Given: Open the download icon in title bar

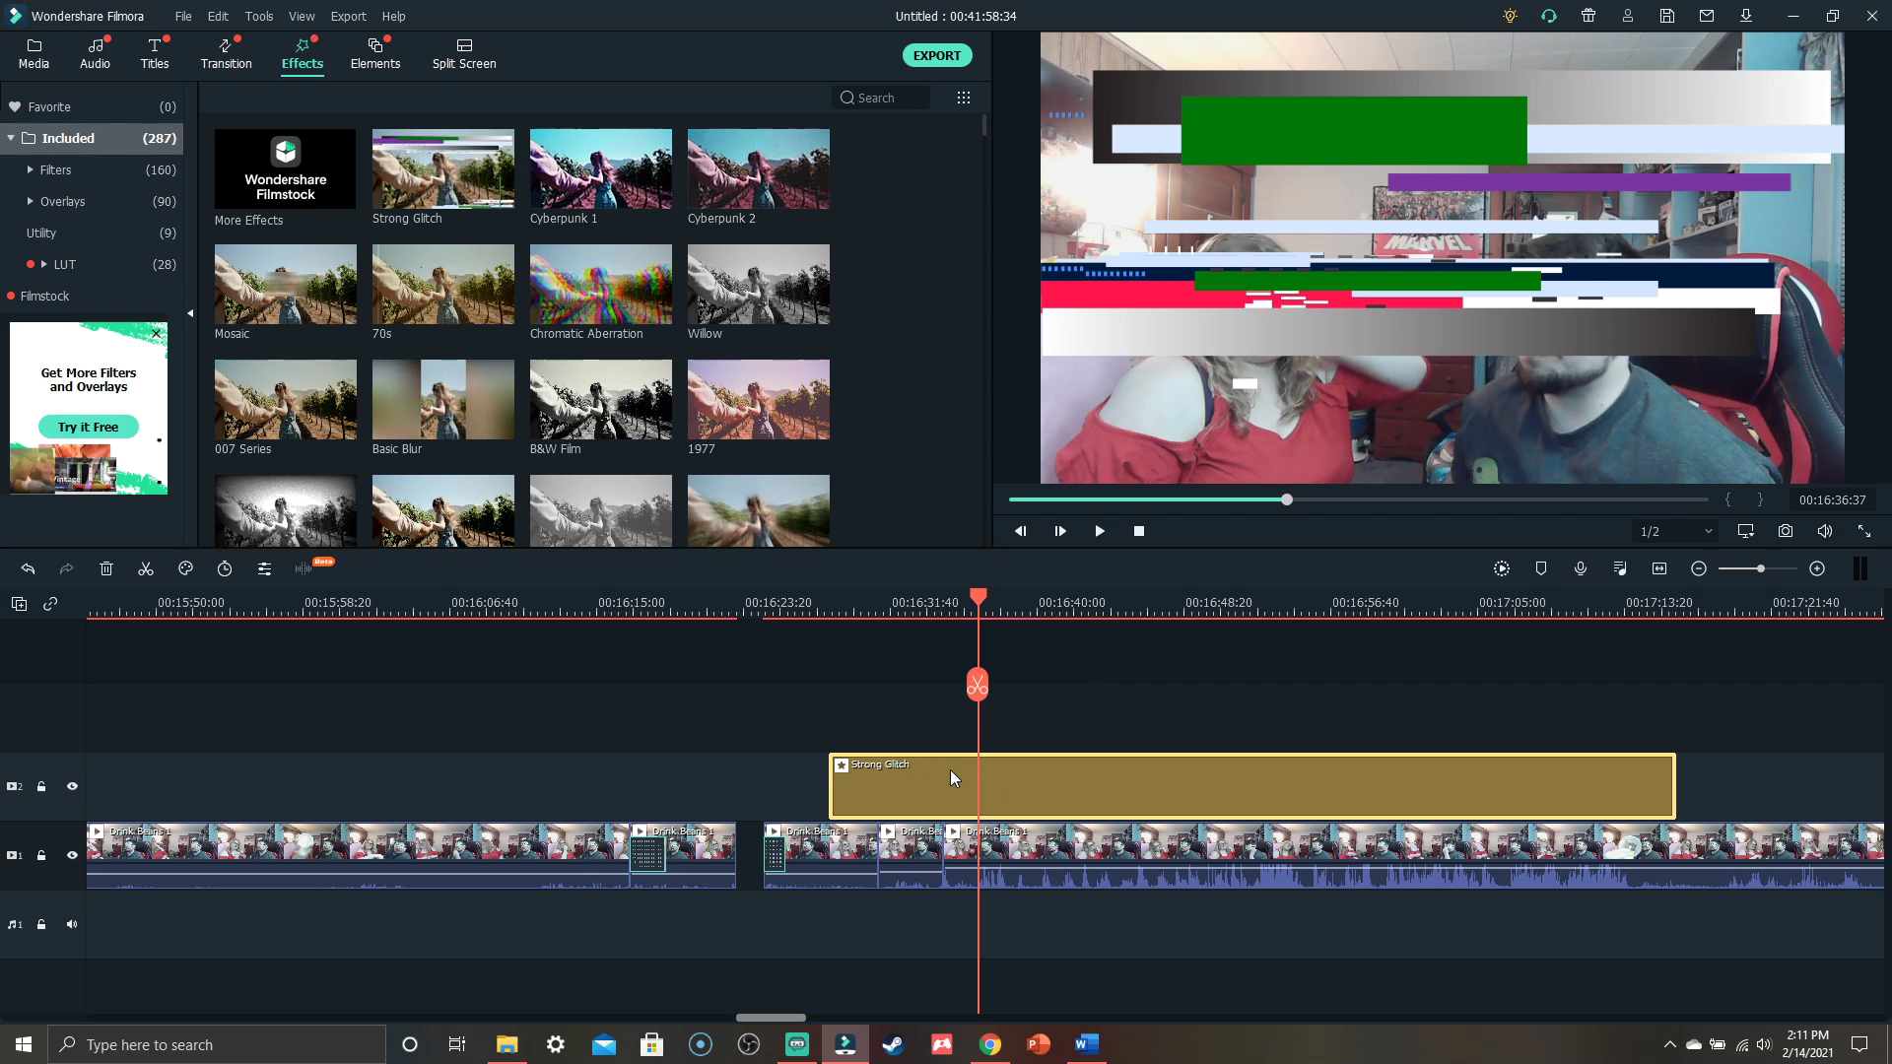Looking at the screenshot, I should pyautogui.click(x=1746, y=16).
